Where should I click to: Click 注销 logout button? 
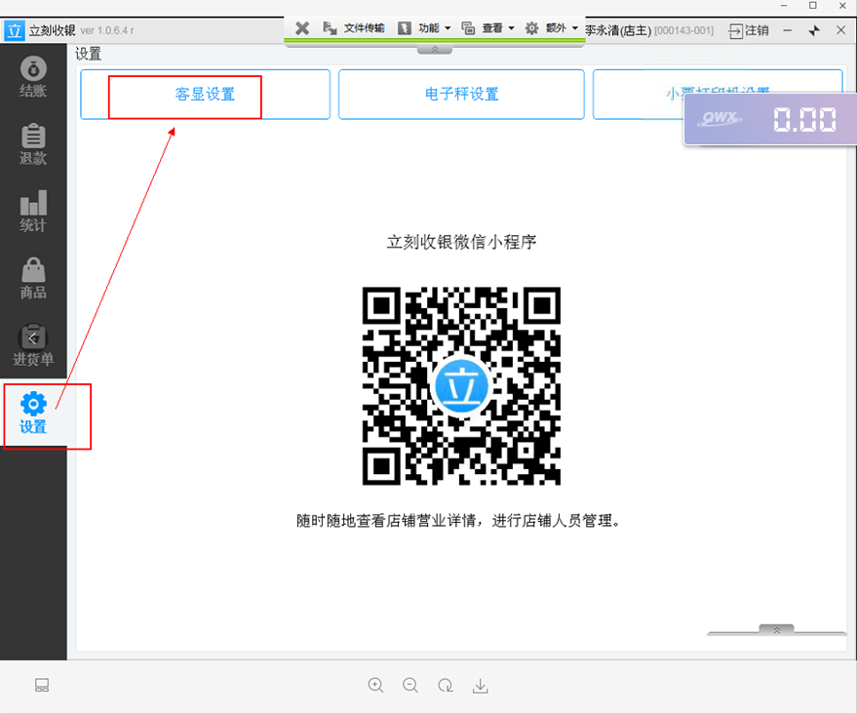coord(749,30)
